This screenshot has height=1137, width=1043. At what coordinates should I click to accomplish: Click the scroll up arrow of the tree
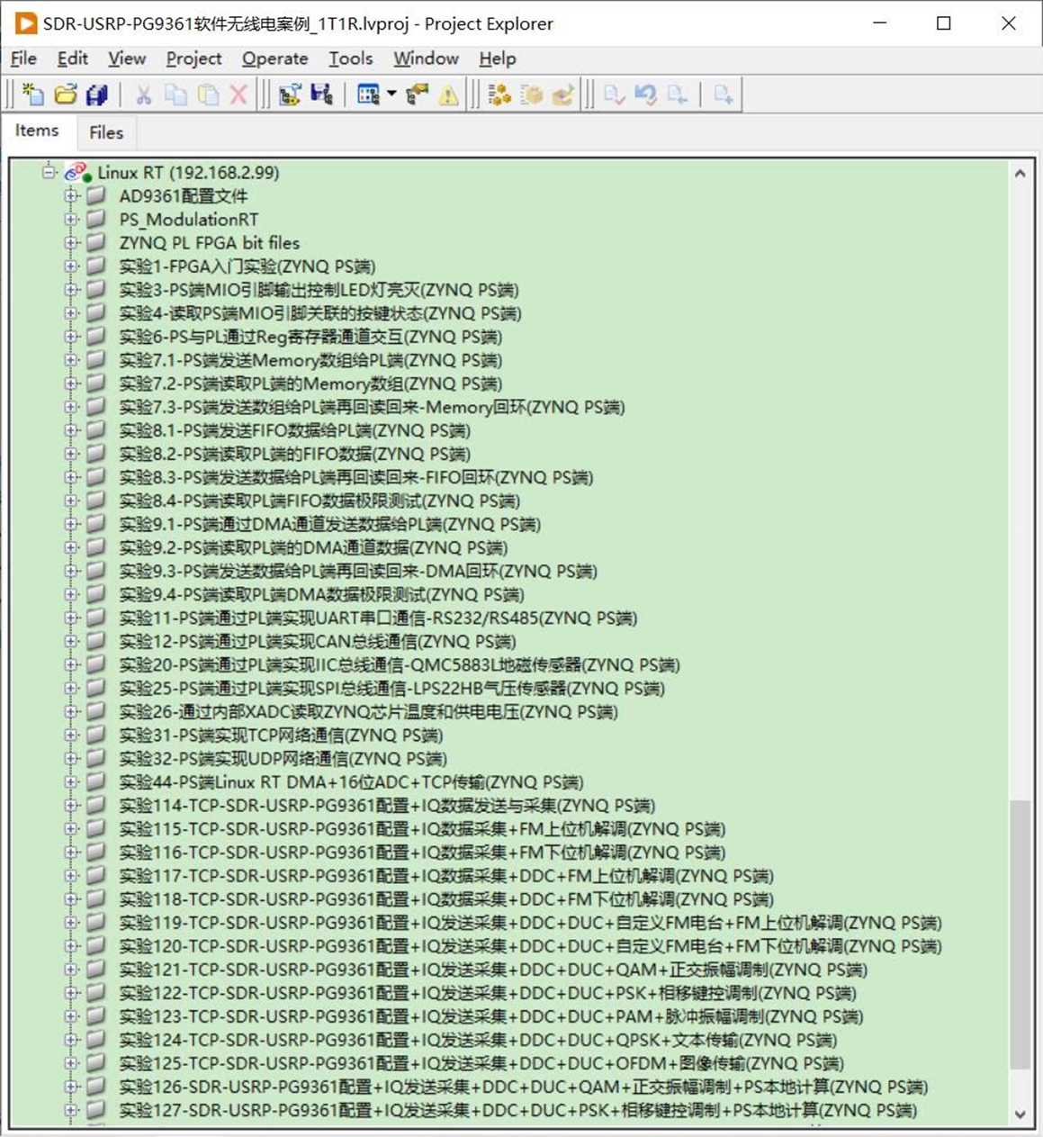pyautogui.click(x=1020, y=173)
